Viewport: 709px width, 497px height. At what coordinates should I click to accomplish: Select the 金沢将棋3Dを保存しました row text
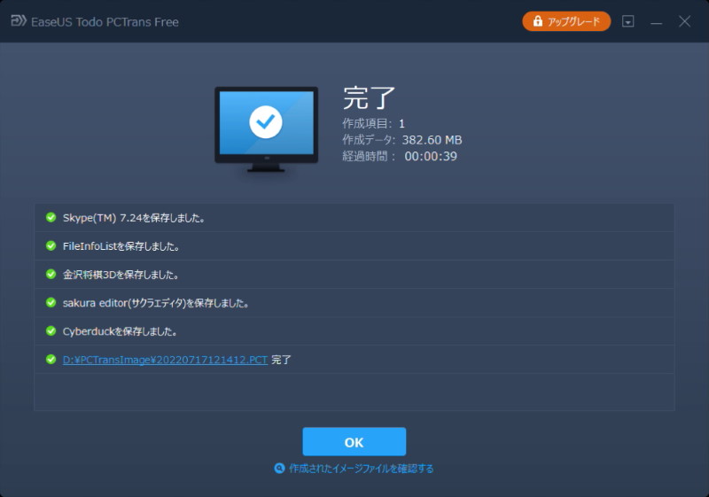pos(121,275)
